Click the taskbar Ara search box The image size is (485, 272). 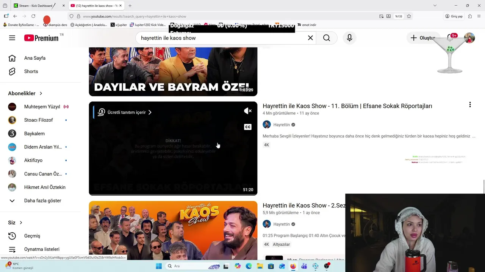[192, 266]
